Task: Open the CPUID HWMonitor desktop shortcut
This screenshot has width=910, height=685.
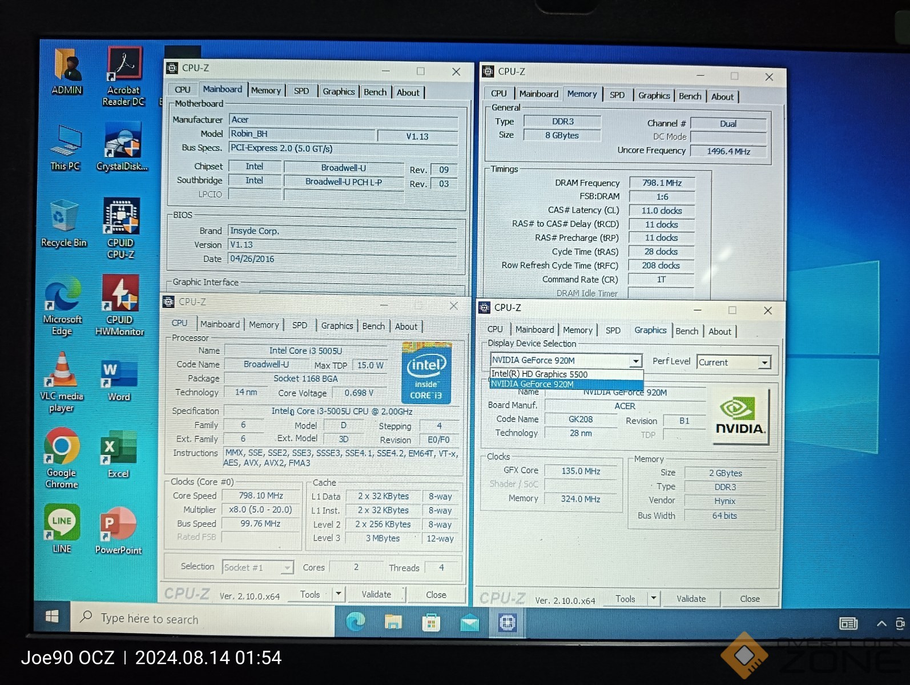Action: click(x=120, y=306)
